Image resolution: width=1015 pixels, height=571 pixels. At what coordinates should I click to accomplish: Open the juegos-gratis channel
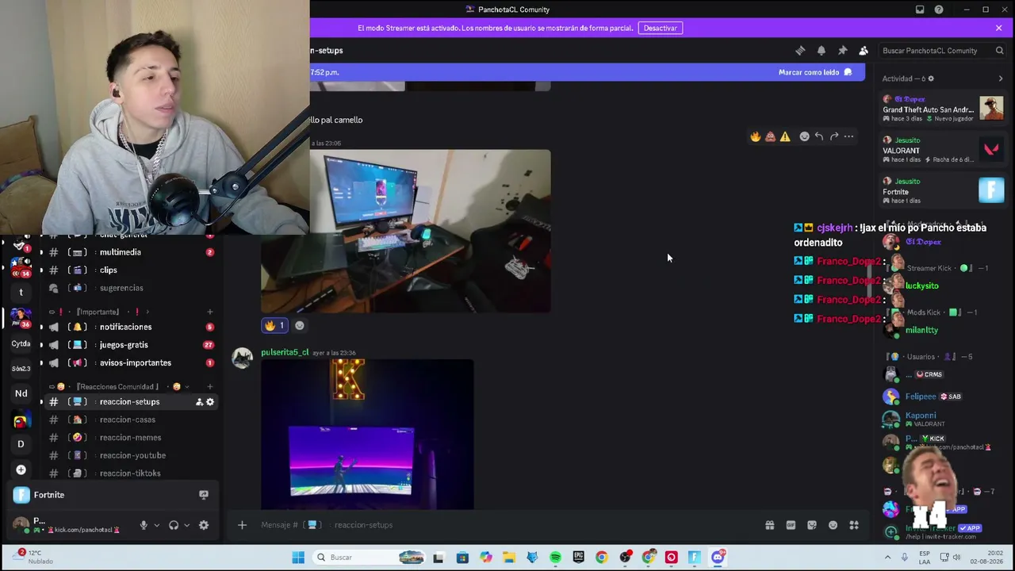click(x=124, y=345)
